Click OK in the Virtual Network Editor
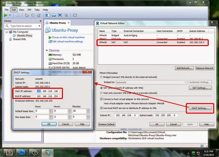The width and height of the screenshot is (219, 157). coord(157,124)
